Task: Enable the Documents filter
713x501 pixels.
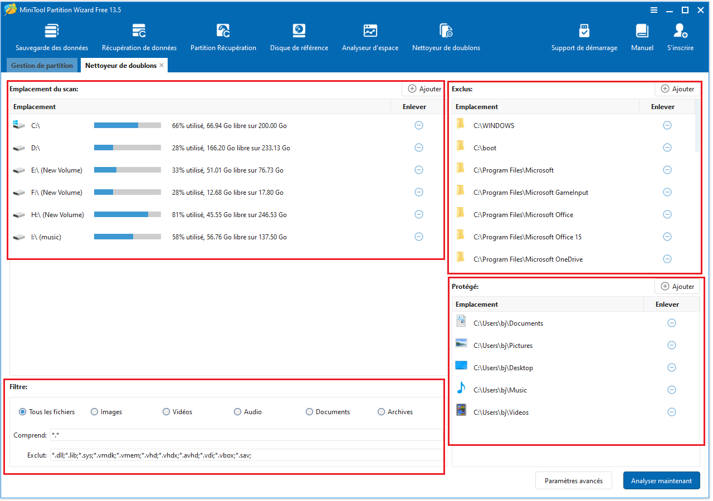Action: pyautogui.click(x=309, y=411)
